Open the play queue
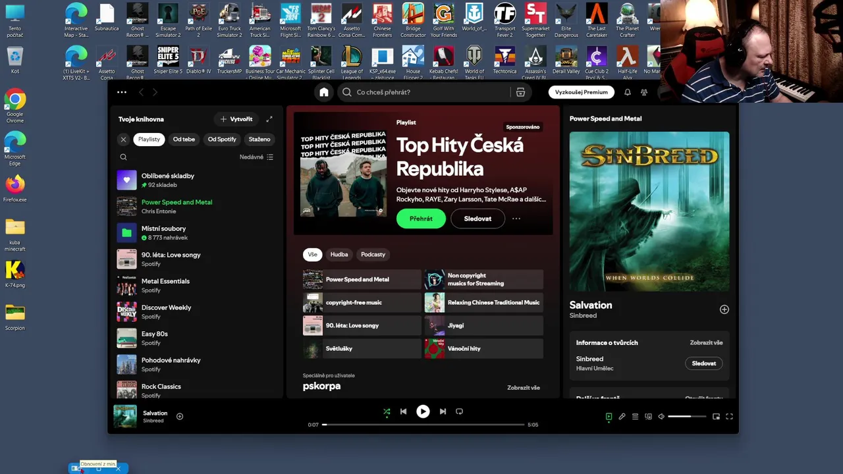The height and width of the screenshot is (474, 843). coord(635,417)
